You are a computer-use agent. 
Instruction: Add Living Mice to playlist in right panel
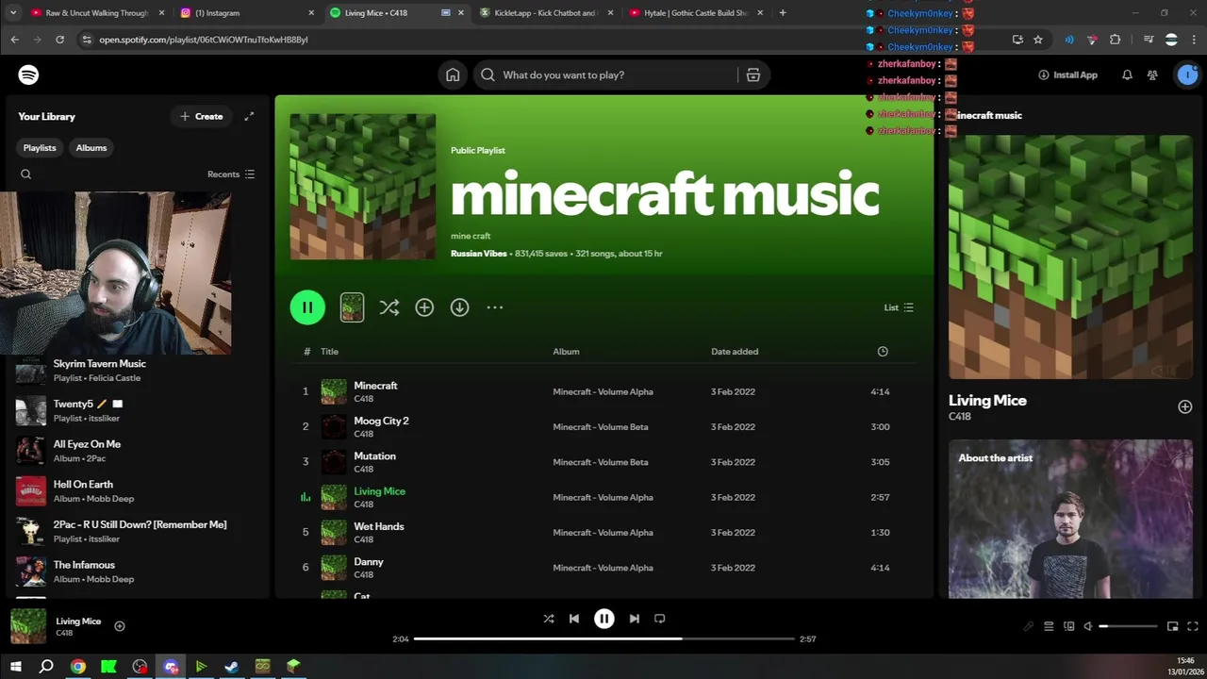point(1185,406)
